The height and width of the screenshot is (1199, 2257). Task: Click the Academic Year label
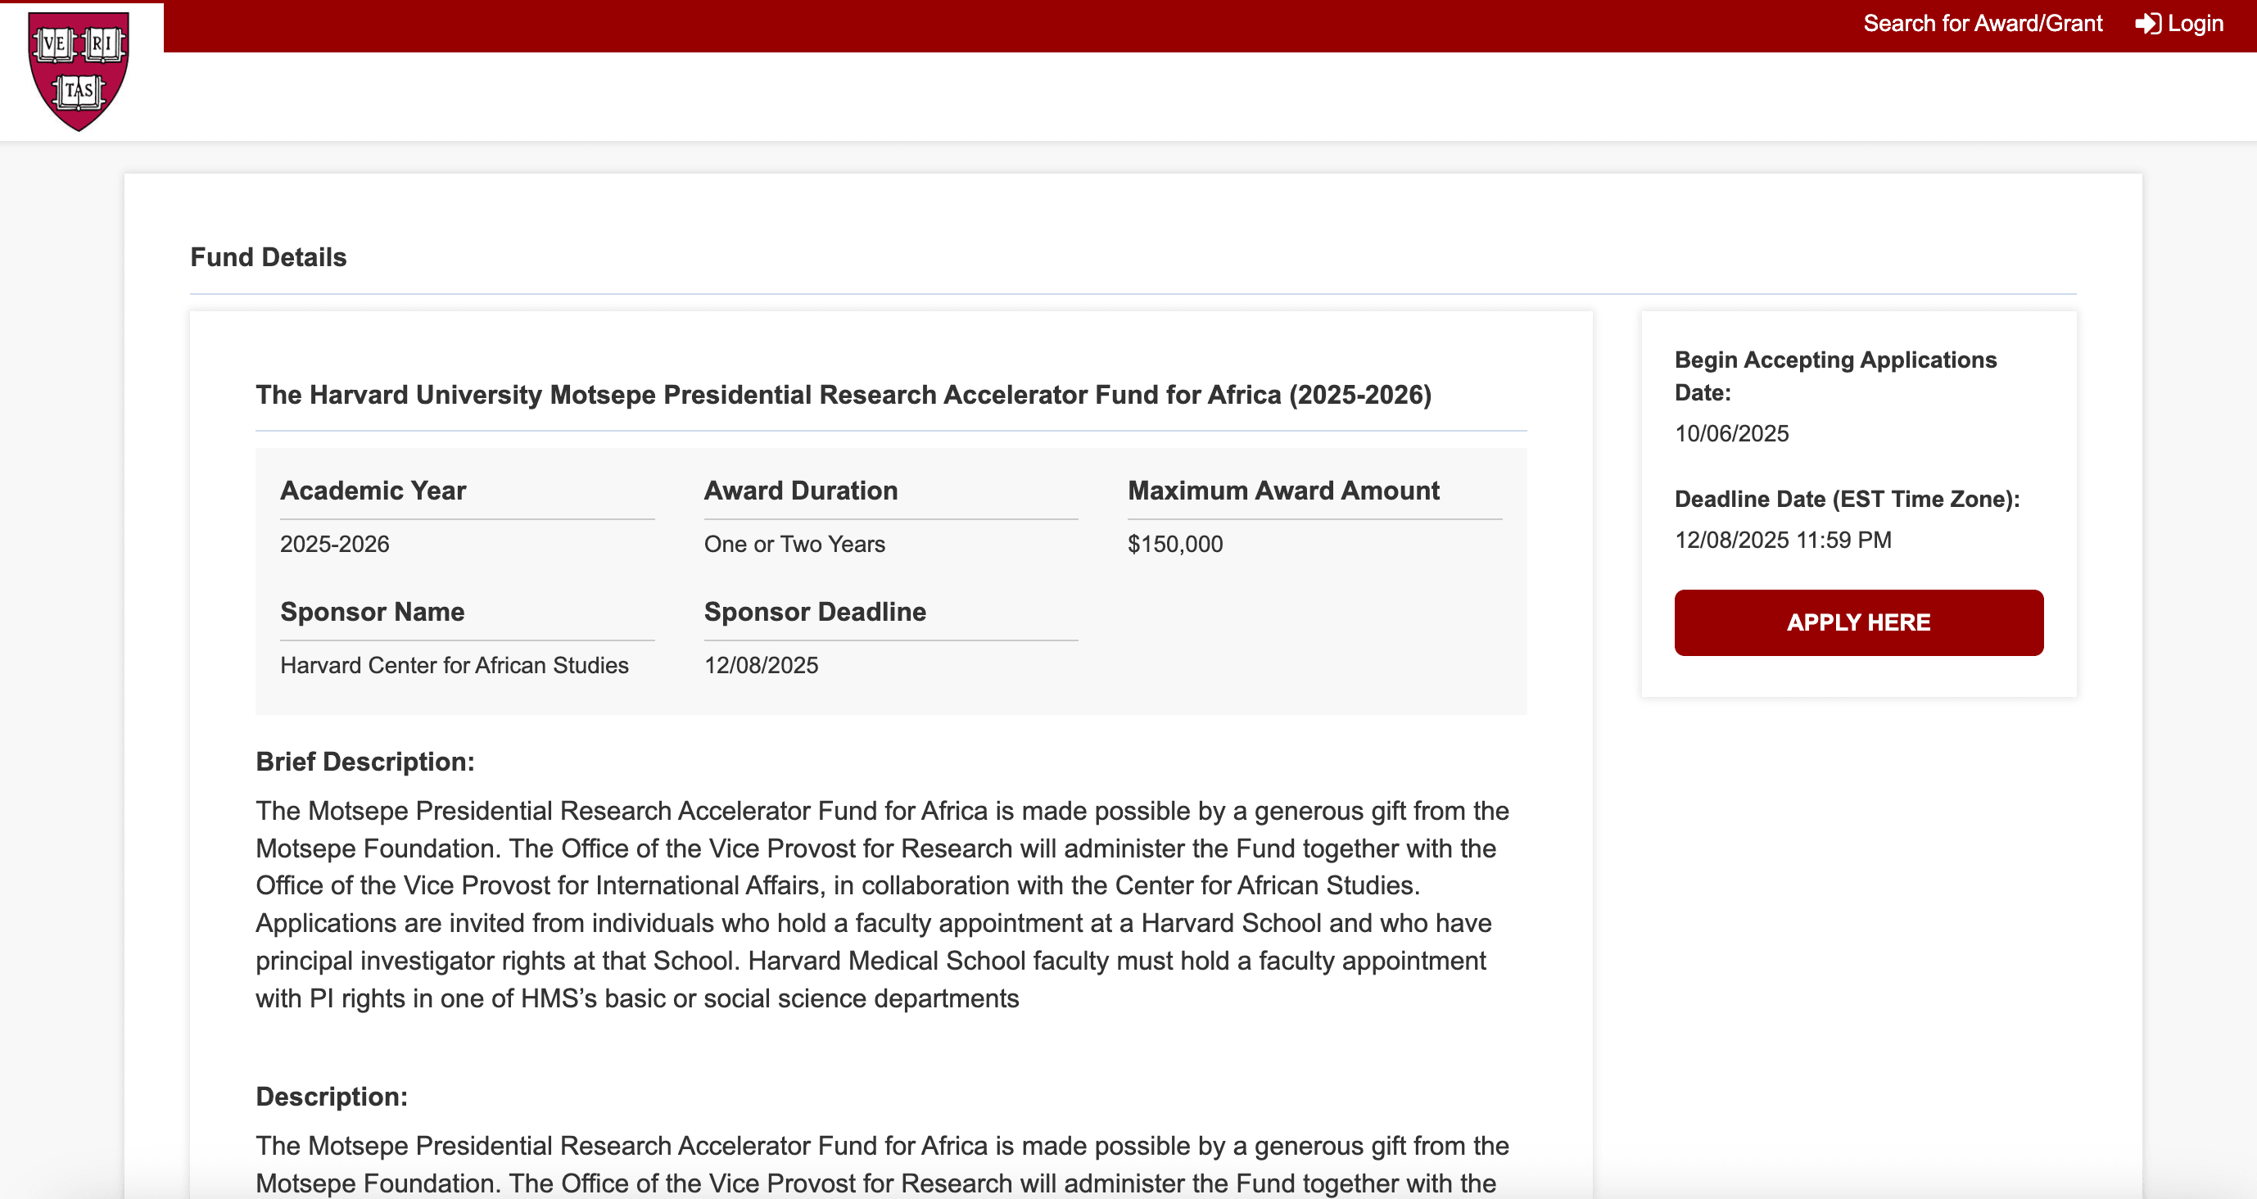coord(373,490)
